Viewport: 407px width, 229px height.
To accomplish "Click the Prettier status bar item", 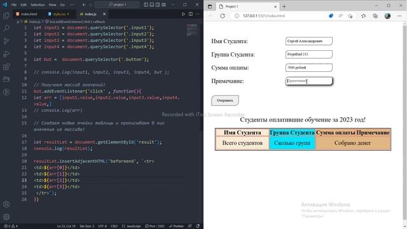I will [x=176, y=226].
